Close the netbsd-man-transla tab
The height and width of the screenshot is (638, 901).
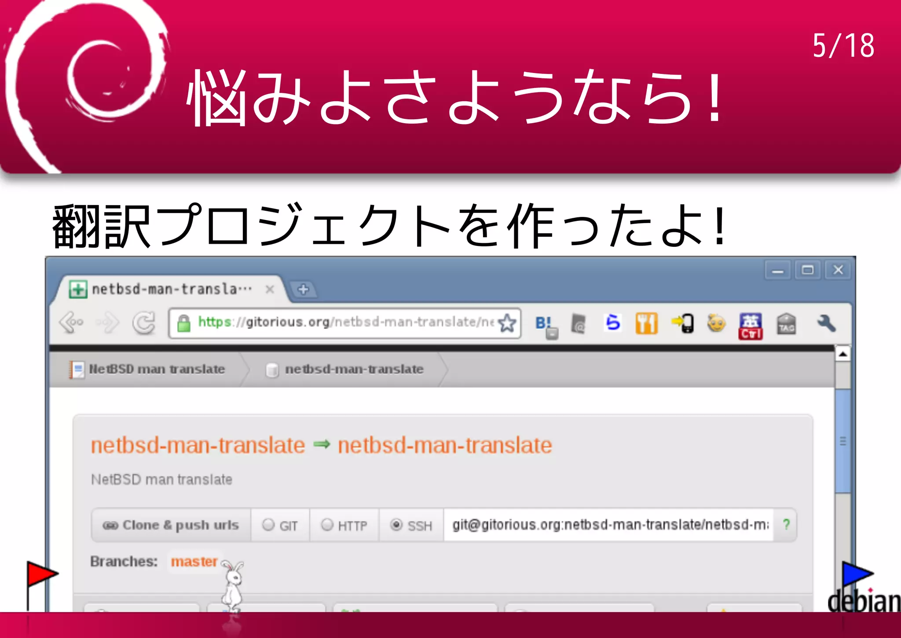coord(270,289)
